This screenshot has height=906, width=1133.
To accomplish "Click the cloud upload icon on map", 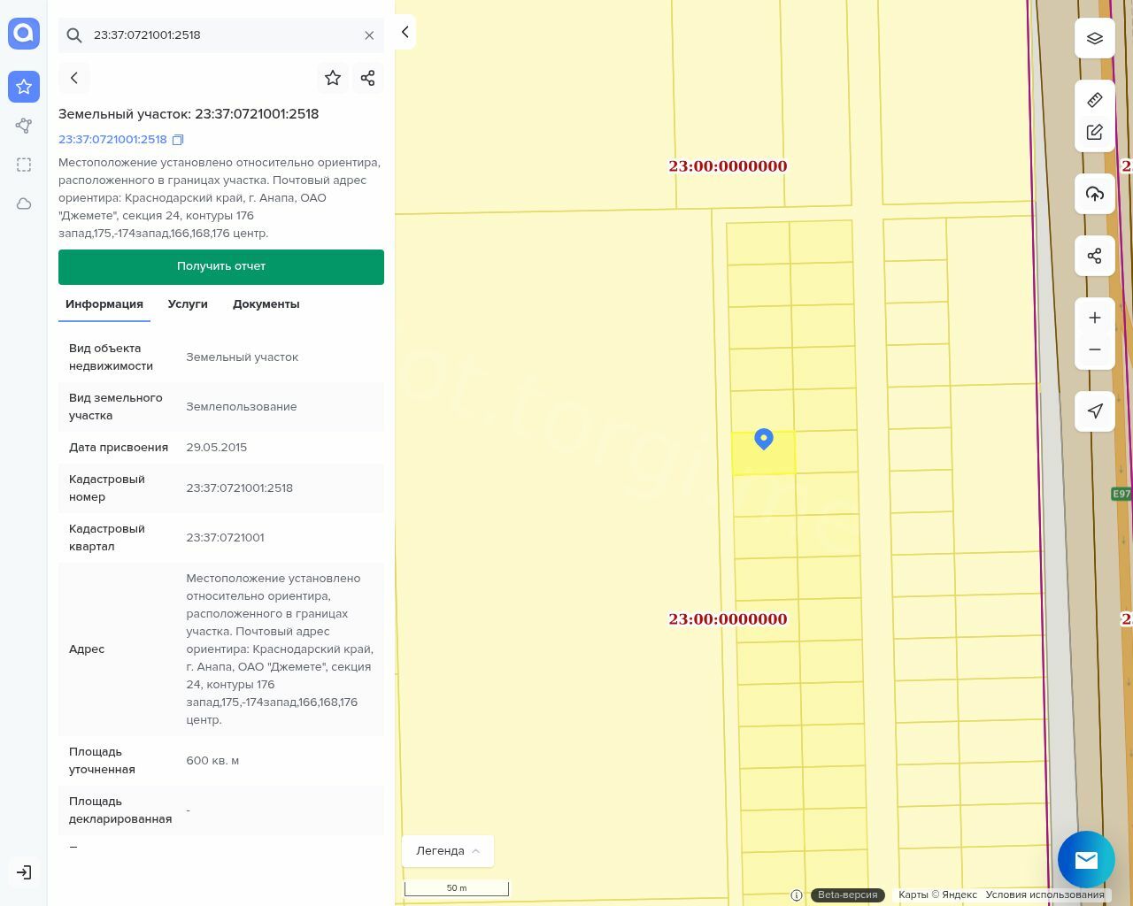I will point(1094,194).
